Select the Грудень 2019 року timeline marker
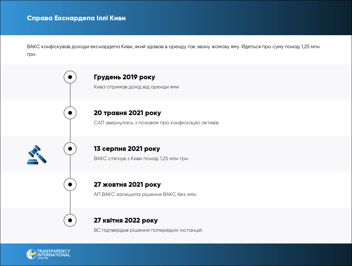Viewport: 352px width, 266px height. 70,77
